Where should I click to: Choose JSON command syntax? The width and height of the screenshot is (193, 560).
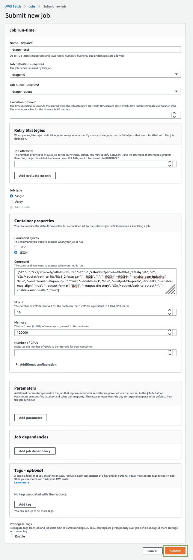tap(16, 253)
